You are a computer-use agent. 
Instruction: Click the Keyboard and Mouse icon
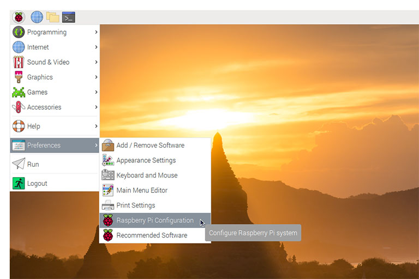(x=108, y=175)
